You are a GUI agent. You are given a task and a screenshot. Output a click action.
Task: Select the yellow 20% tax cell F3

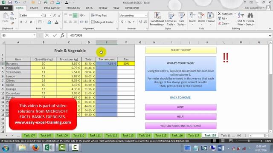coord(126,64)
